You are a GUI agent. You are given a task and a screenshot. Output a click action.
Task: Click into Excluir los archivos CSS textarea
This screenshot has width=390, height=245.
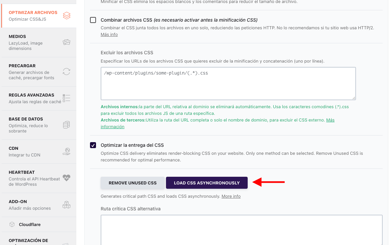tap(228, 84)
